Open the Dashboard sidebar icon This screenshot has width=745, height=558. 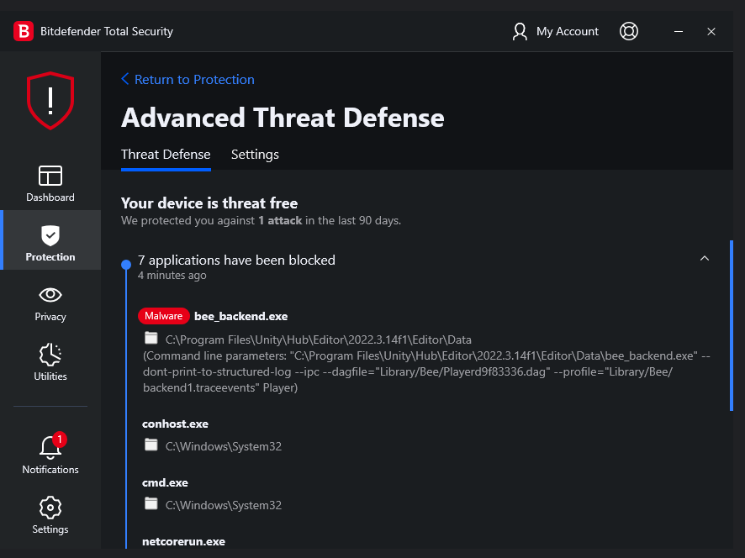(50, 176)
